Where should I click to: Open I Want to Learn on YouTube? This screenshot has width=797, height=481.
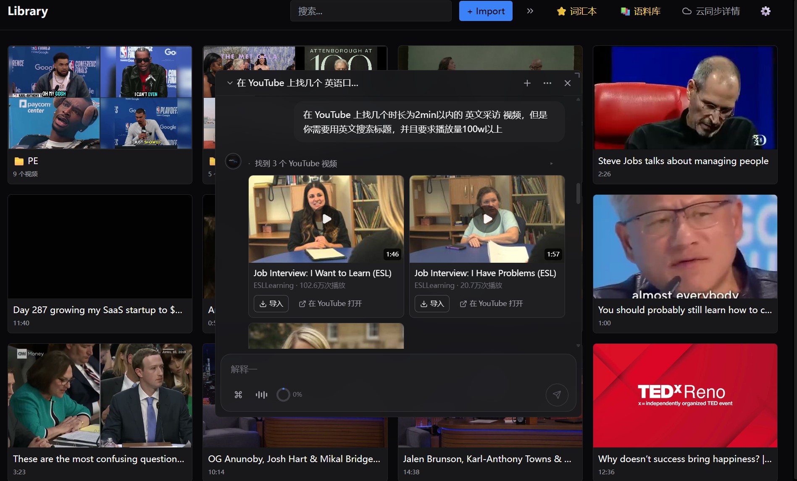pyautogui.click(x=330, y=303)
